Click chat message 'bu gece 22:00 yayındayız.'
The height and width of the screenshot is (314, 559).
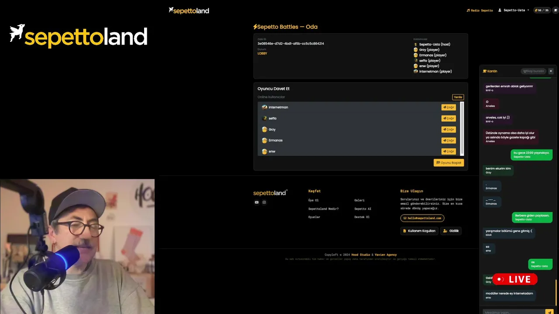531,155
